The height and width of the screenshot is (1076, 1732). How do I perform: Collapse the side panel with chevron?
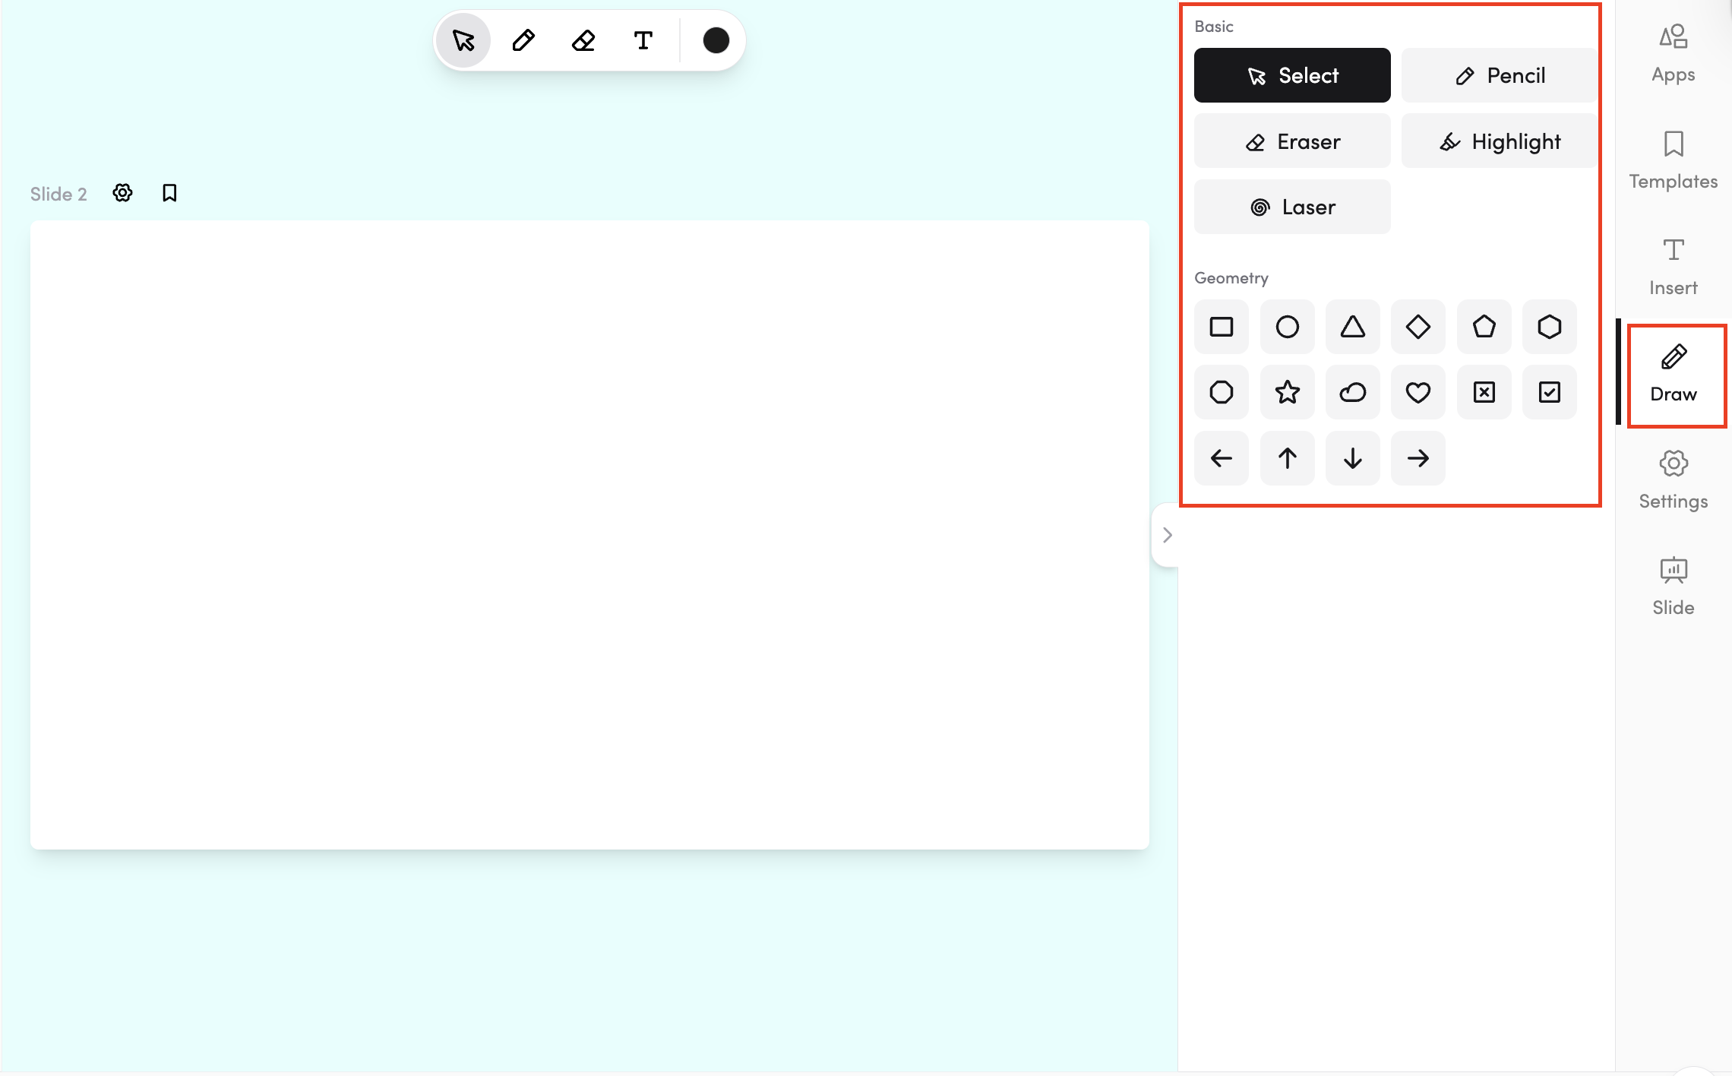[x=1167, y=535]
